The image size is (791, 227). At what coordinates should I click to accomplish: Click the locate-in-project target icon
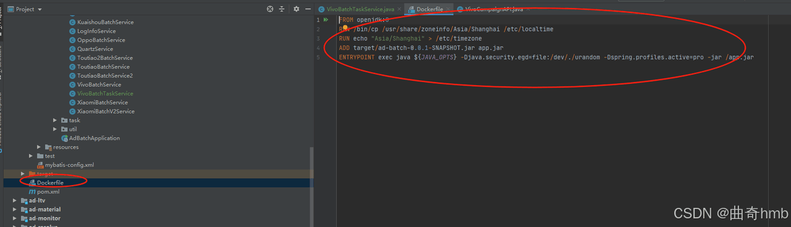[x=270, y=9]
